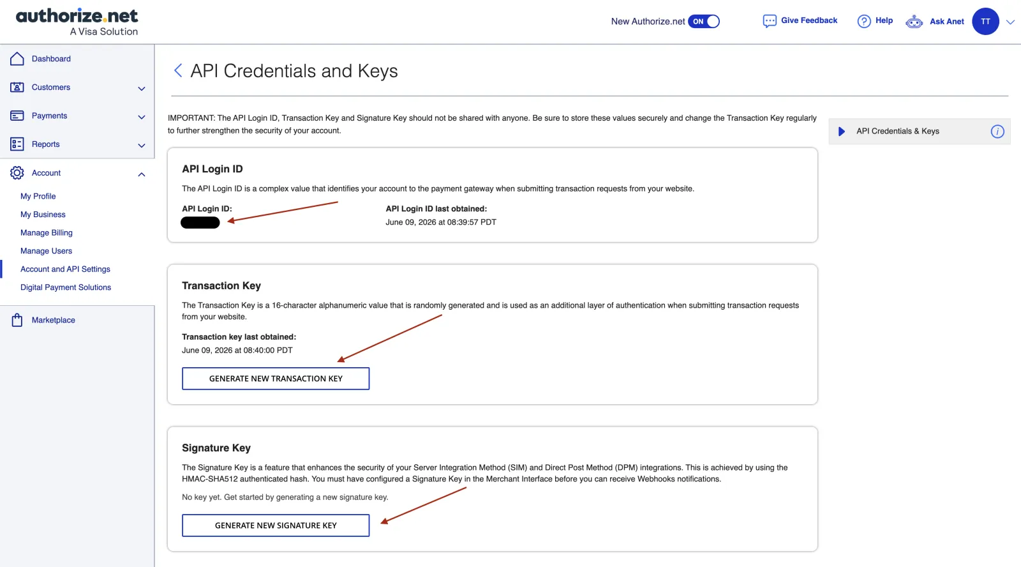Open My Business under Account
The image size is (1021, 567).
pyautogui.click(x=43, y=215)
